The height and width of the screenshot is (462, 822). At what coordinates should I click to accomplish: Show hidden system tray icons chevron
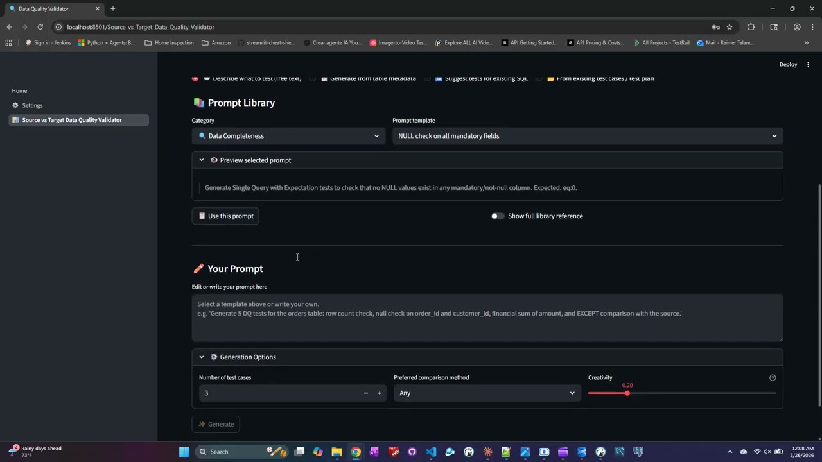tap(730, 452)
